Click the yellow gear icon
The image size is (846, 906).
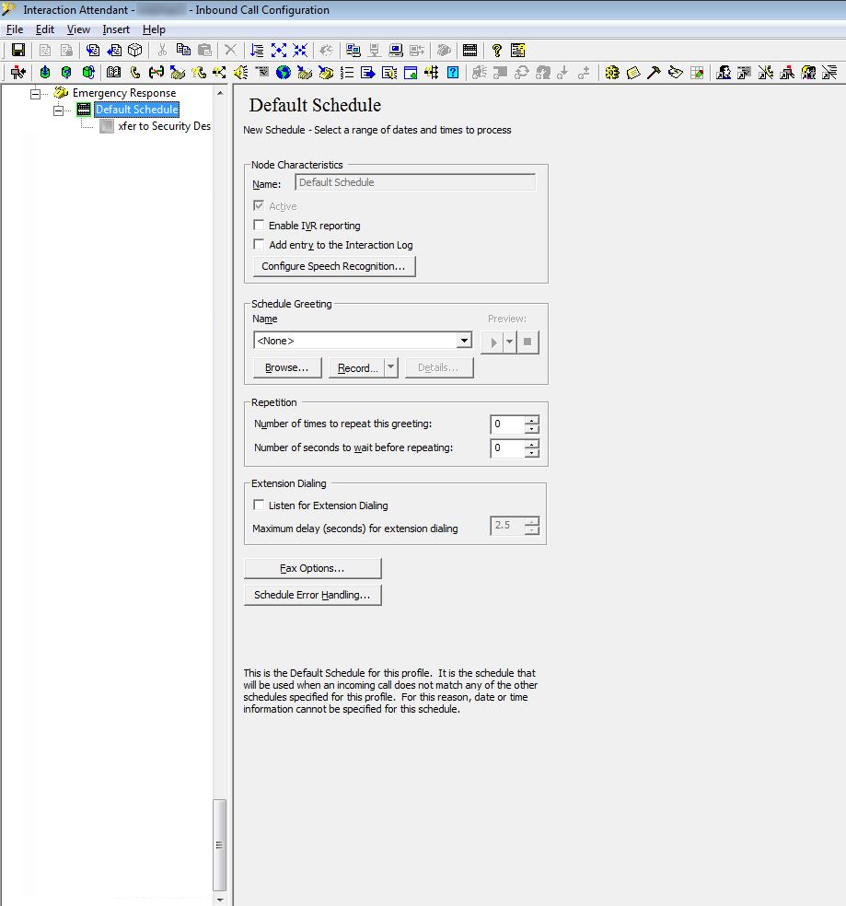[612, 73]
